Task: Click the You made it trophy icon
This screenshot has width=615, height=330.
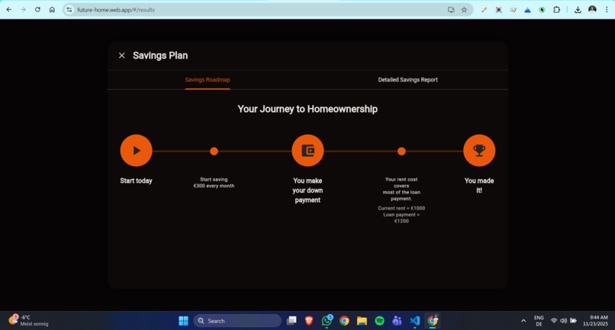Action: [x=479, y=150]
